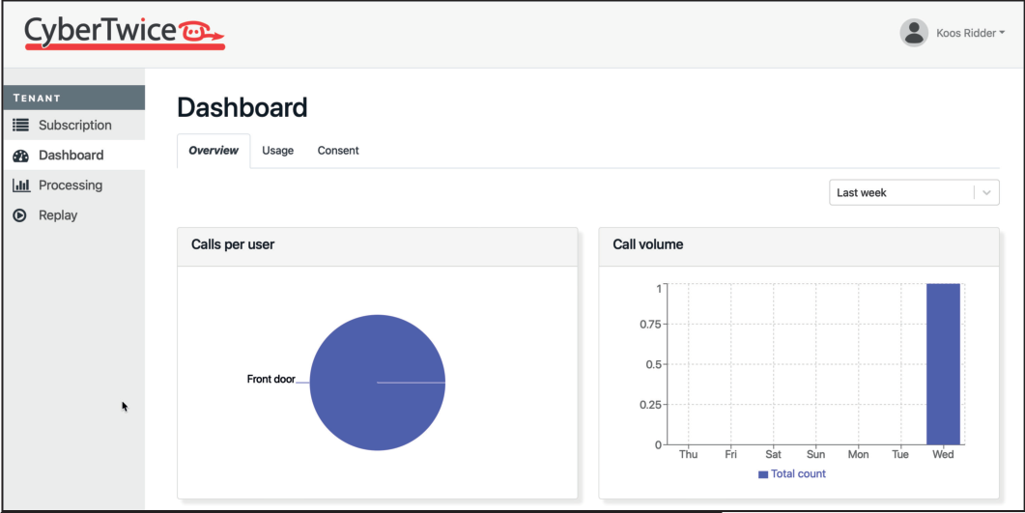This screenshot has height=513, width=1025.
Task: Open the Processing section
Action: pos(73,185)
